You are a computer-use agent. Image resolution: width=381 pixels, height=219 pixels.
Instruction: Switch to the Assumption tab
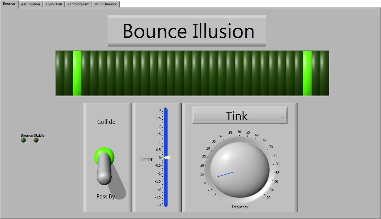[x=31, y=4]
